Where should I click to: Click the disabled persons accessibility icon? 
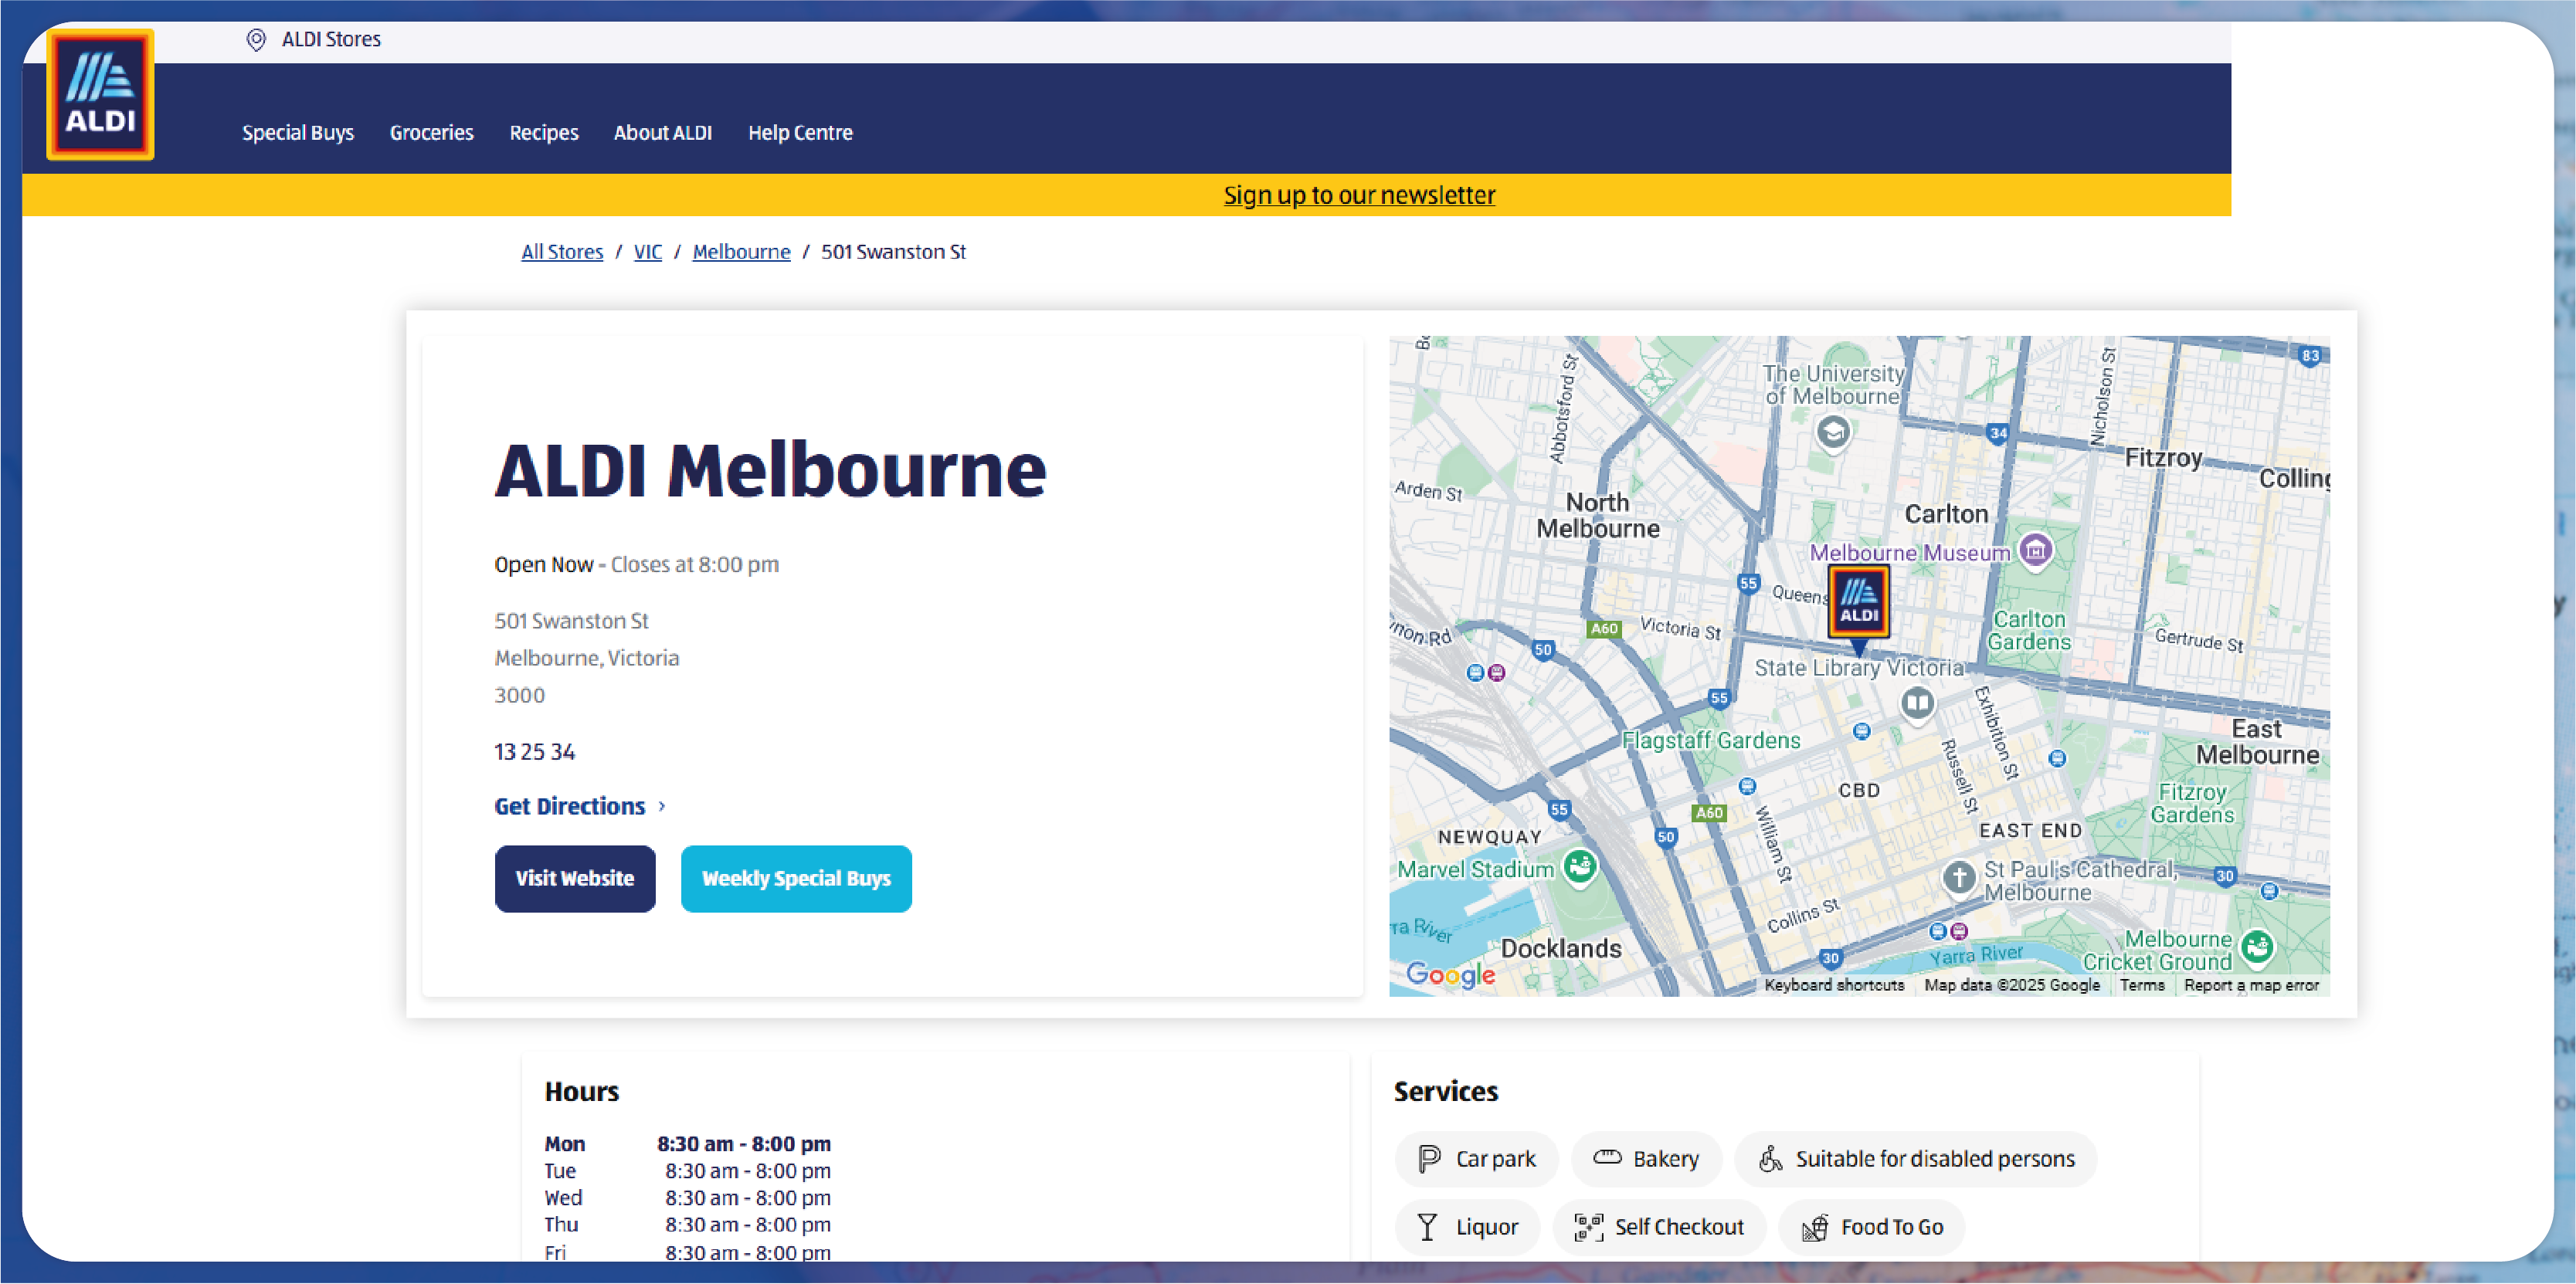pos(1770,1159)
